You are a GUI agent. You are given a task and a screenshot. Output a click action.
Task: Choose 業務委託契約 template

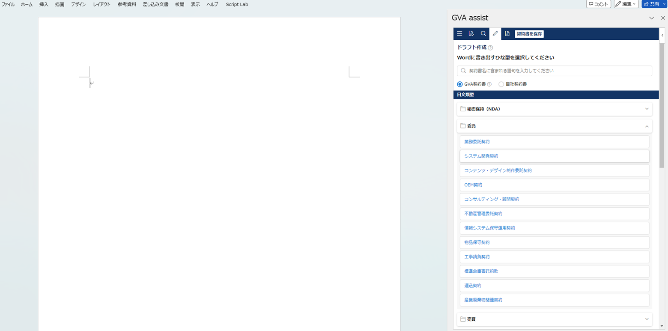tap(555, 142)
